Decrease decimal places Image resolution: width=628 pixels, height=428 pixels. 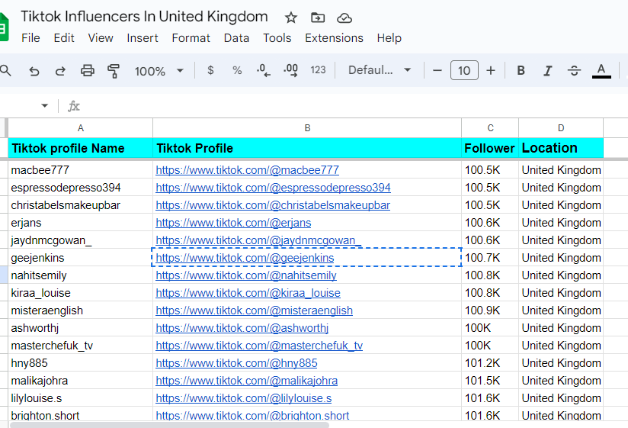point(263,70)
